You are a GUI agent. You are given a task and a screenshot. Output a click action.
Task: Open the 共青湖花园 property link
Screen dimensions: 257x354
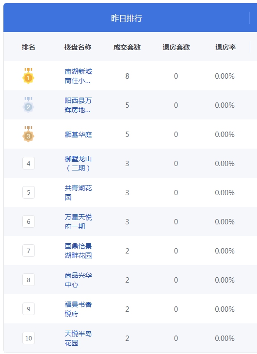click(x=78, y=193)
